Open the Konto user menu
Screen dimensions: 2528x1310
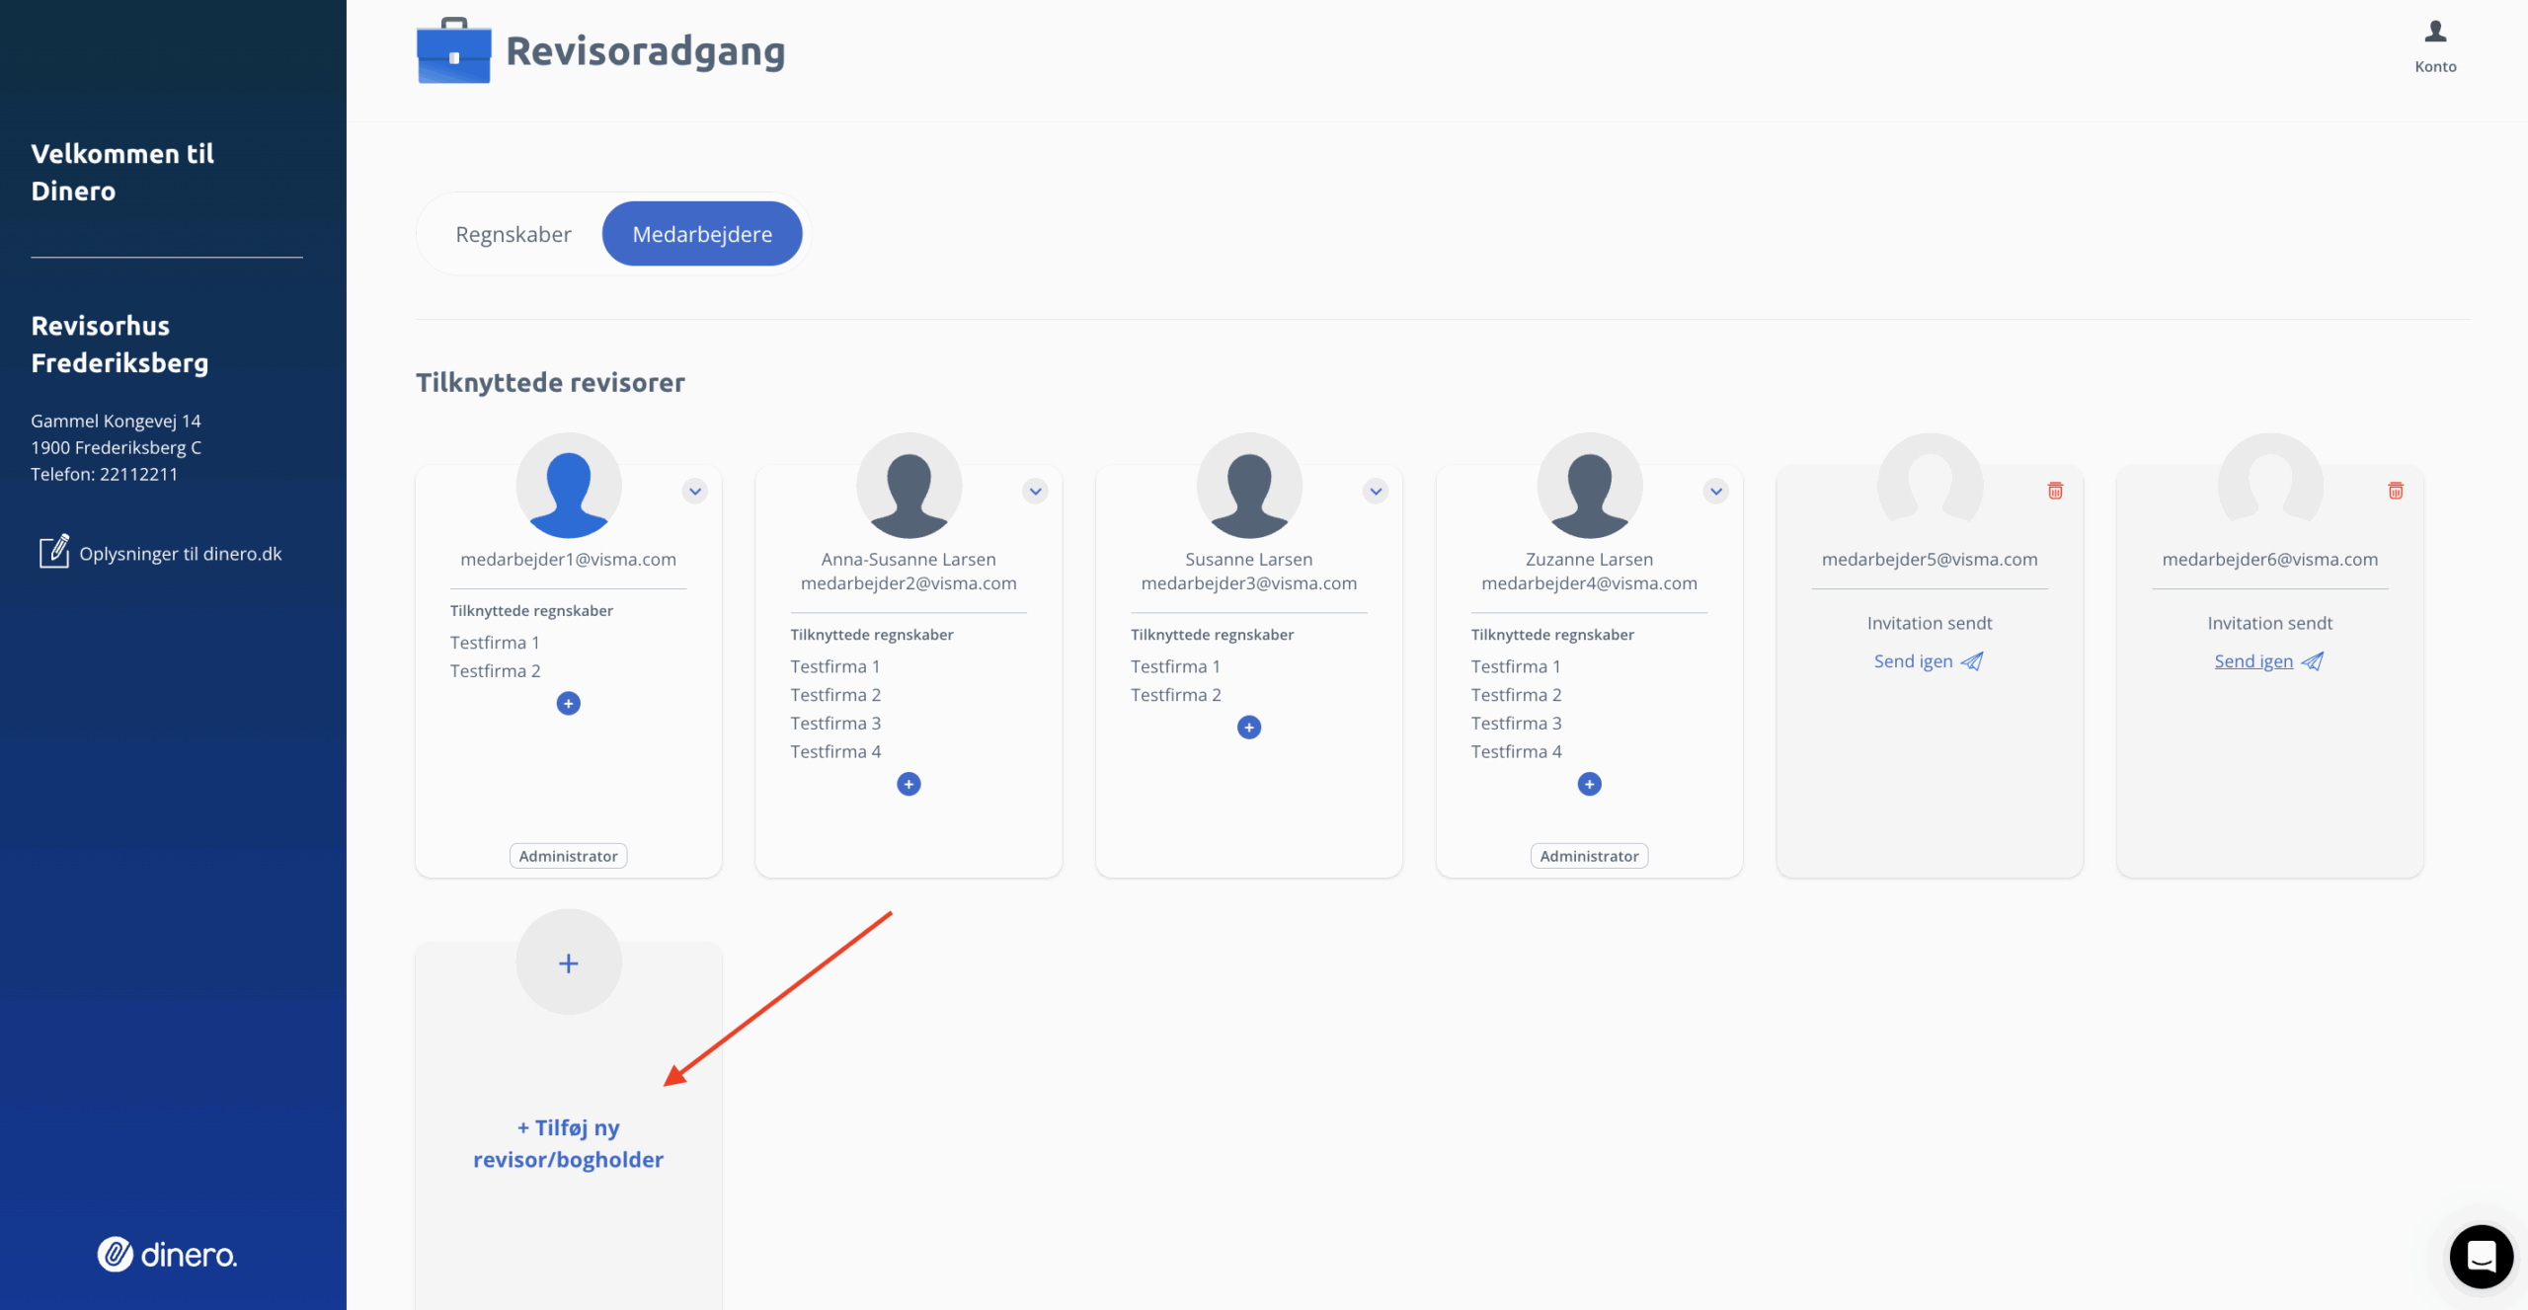2435,44
